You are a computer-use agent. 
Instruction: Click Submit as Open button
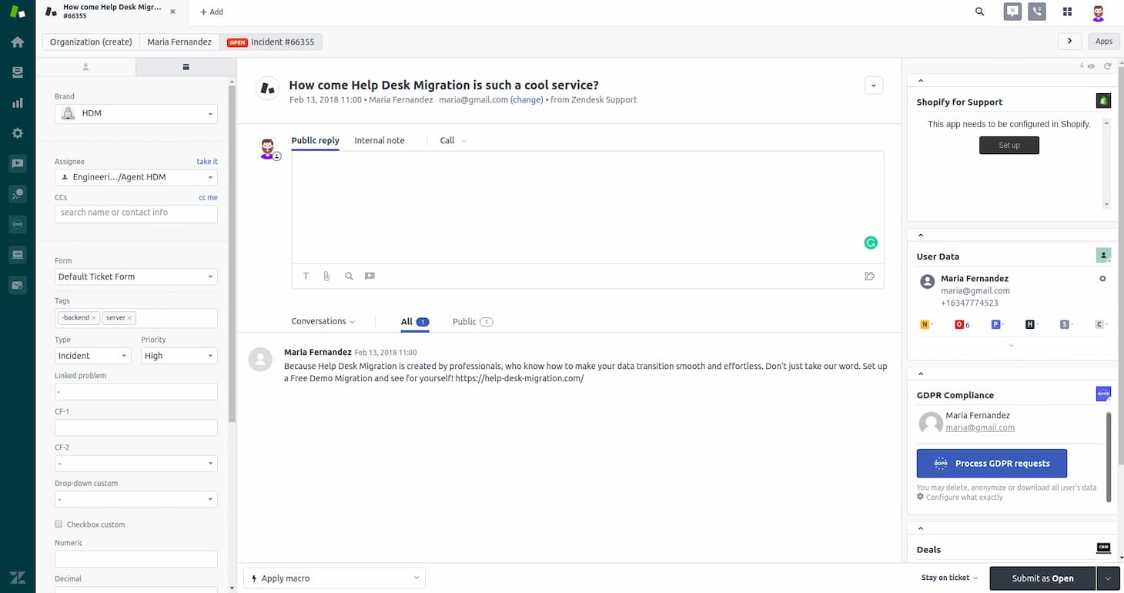point(1042,578)
